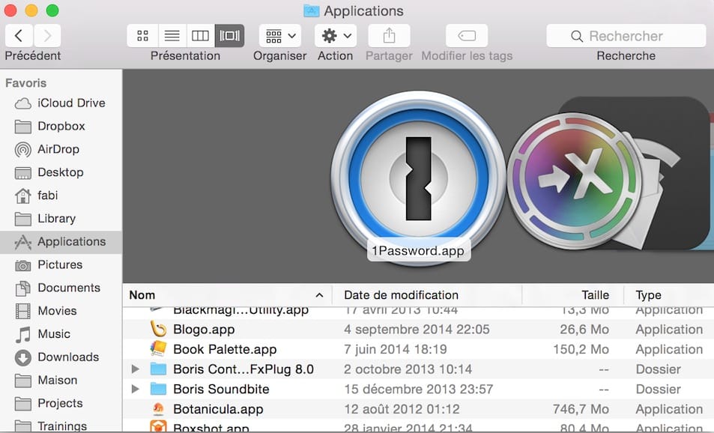The width and height of the screenshot is (714, 433).
Task: Select the Botanicula.app icon
Action: click(x=159, y=409)
